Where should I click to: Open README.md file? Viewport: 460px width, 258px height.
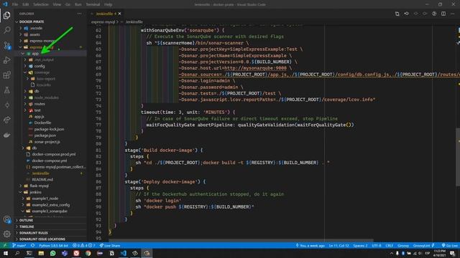tap(42, 180)
